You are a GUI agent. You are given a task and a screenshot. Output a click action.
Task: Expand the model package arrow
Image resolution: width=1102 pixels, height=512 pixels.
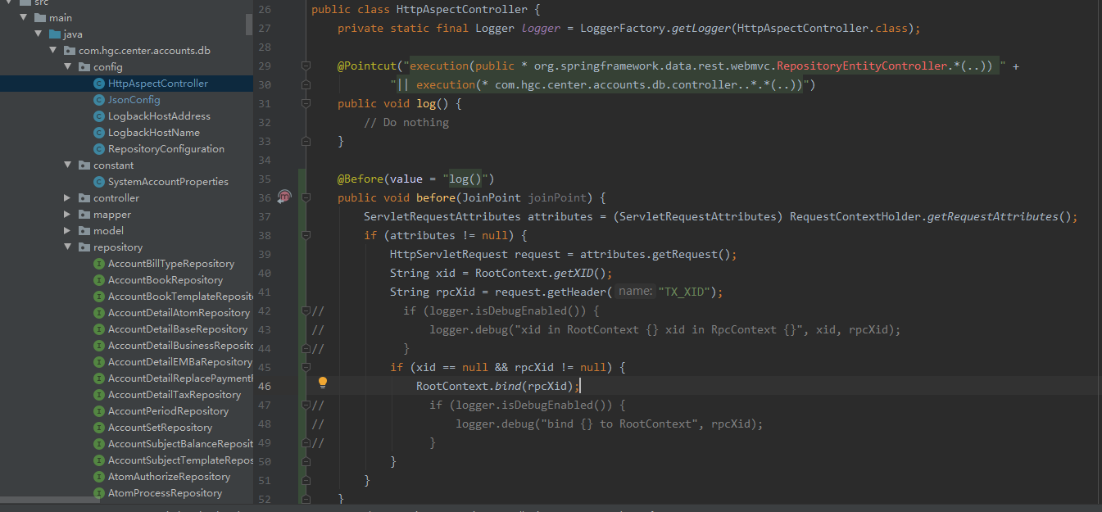pos(68,231)
